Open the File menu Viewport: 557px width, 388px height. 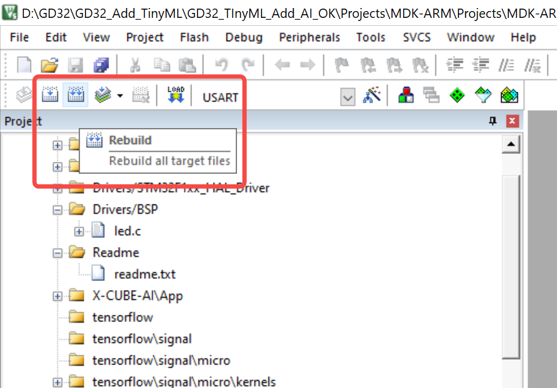click(19, 38)
